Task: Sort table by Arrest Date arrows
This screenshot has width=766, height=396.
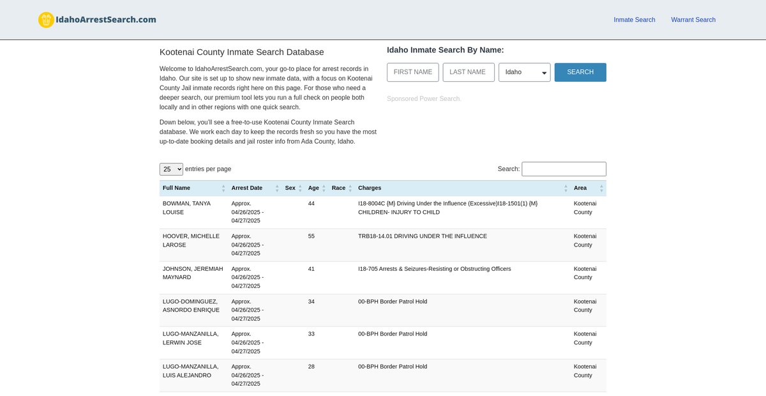Action: click(x=277, y=188)
